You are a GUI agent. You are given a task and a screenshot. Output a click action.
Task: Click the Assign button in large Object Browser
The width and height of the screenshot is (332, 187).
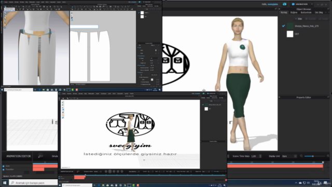323,19
